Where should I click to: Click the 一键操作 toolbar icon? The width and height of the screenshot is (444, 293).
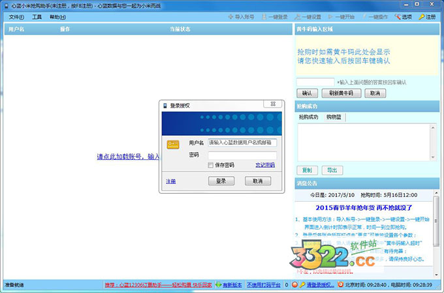pyautogui.click(x=364, y=17)
